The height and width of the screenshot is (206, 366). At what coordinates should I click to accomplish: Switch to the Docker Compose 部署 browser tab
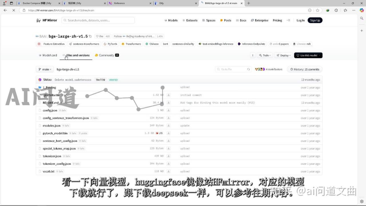[39, 3]
